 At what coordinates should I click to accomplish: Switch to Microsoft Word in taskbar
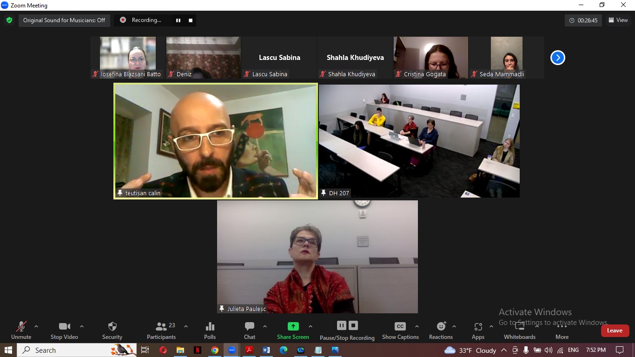click(x=266, y=350)
